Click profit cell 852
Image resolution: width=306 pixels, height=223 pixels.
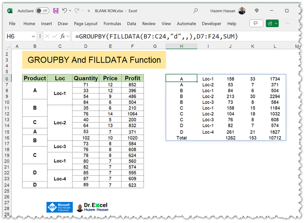tap(133, 85)
